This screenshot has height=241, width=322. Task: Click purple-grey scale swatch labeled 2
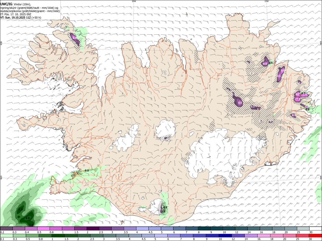pos(93,229)
